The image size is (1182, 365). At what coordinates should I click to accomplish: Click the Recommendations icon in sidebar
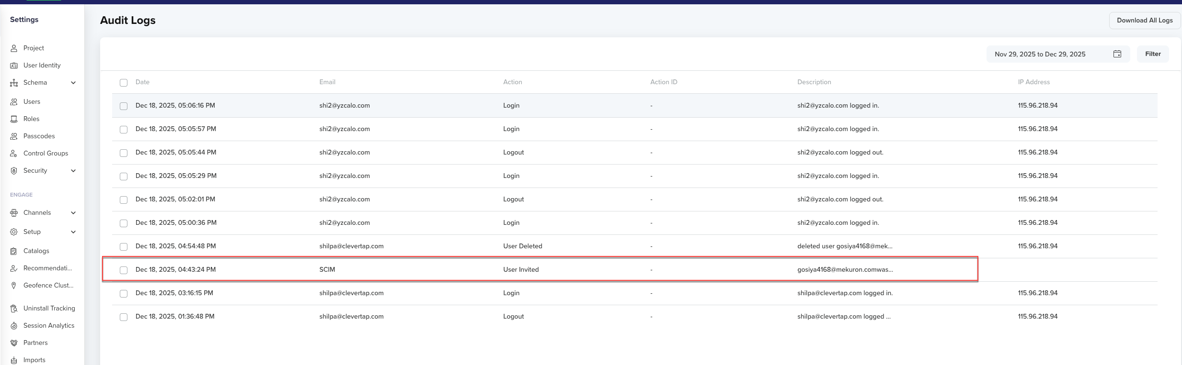coord(14,268)
